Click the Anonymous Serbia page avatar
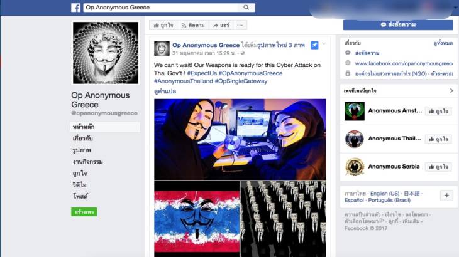 click(355, 166)
